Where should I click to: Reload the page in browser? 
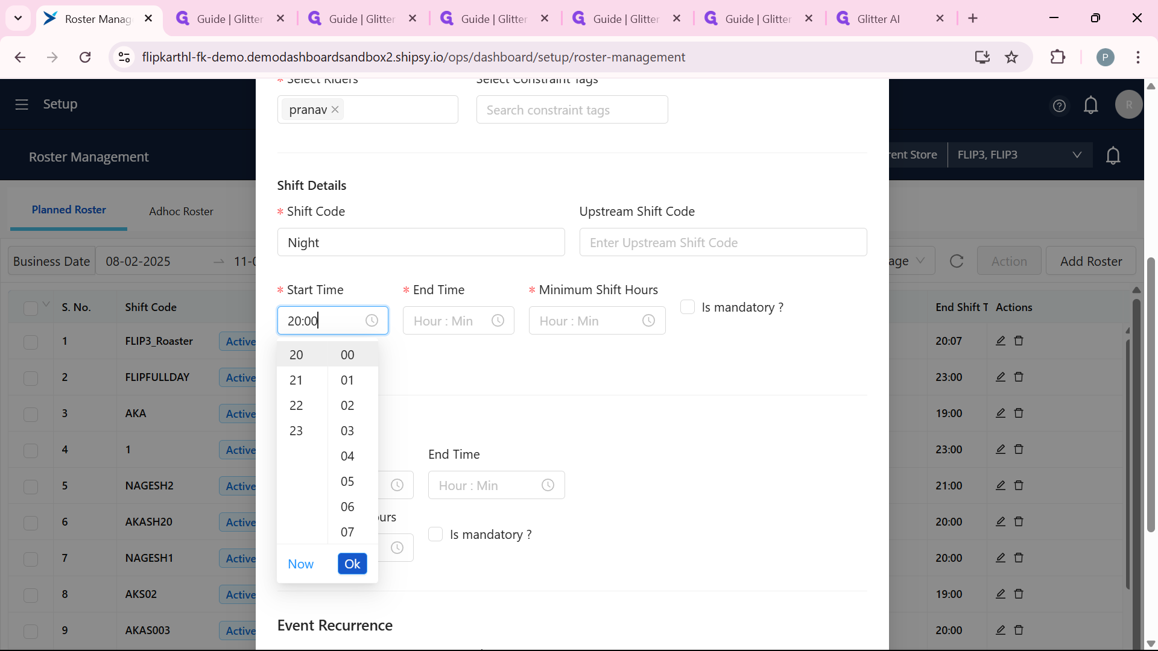tap(85, 57)
